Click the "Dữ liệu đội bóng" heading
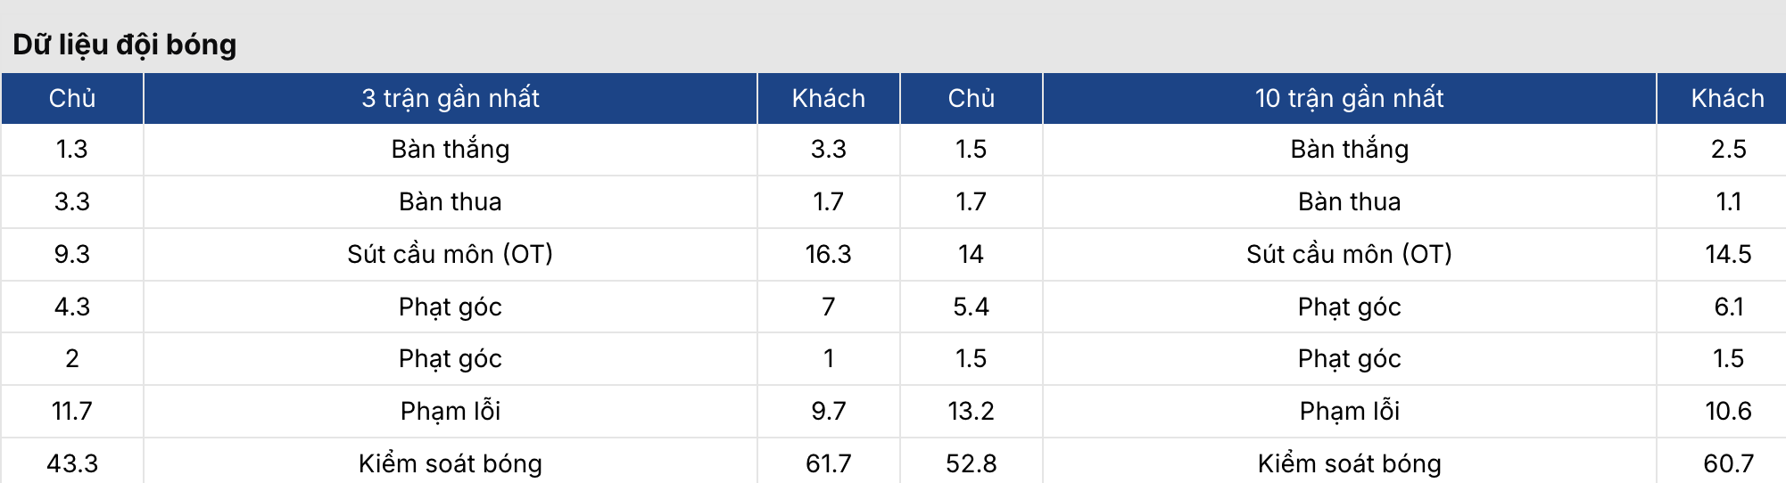Viewport: 1786px width, 483px height. (125, 45)
